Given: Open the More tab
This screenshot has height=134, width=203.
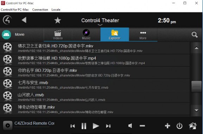Looking at the screenshot, I should pos(143,35).
